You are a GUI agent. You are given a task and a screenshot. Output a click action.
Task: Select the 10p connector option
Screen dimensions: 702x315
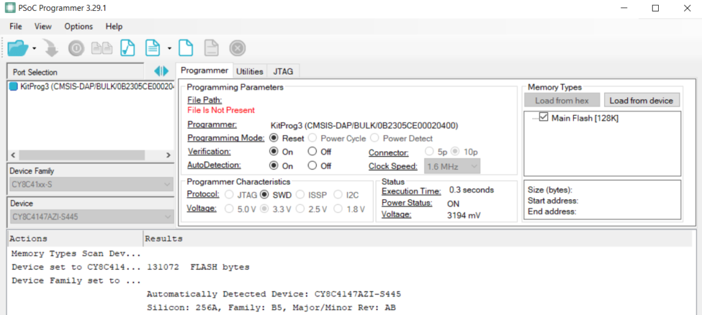coord(454,152)
